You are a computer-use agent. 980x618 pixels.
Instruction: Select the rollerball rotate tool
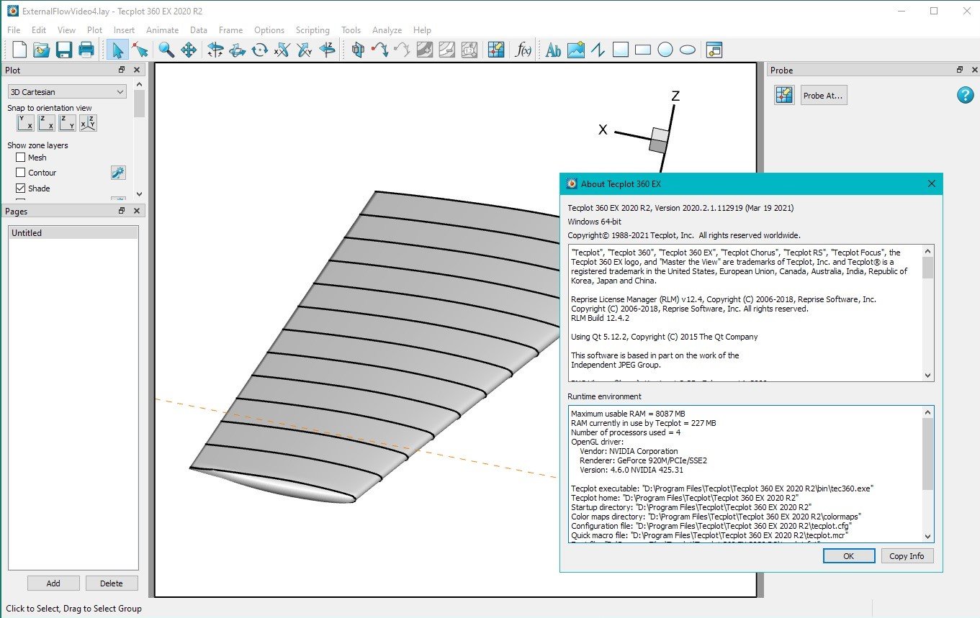[x=238, y=50]
